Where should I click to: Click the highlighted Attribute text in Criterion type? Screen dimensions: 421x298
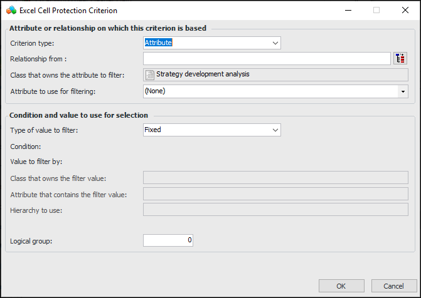coord(158,43)
